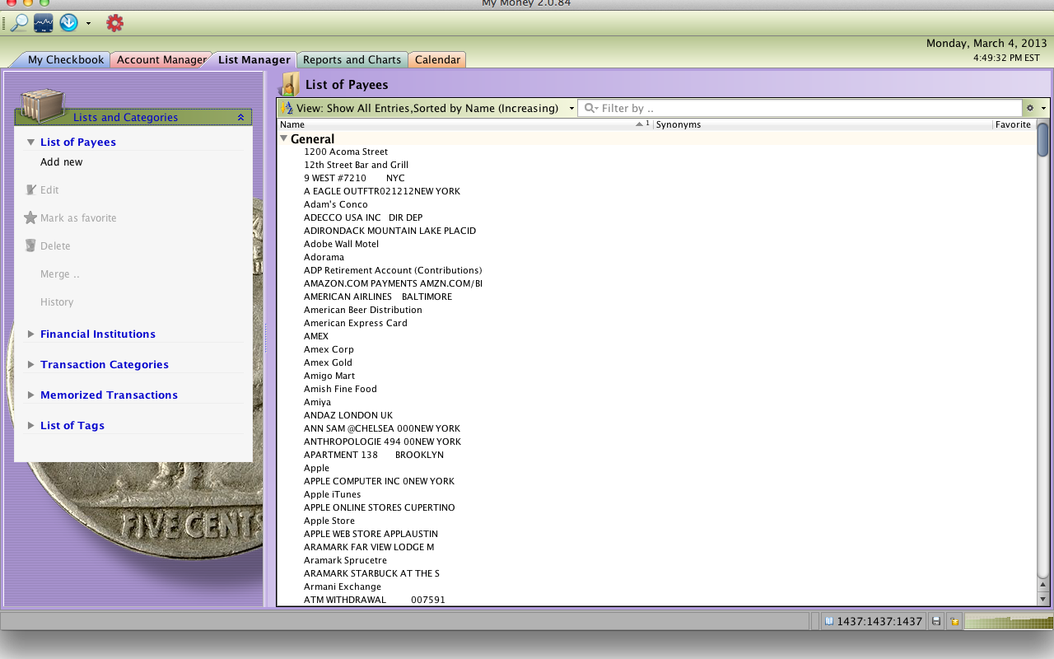Open the Reports and Charts tab
The width and height of the screenshot is (1054, 659).
(352, 59)
